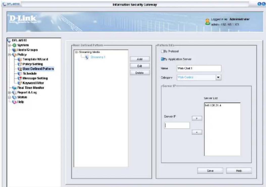Click the first blue round title-bar button
Viewport: 266px width, 187px height.
[x=259, y=4]
